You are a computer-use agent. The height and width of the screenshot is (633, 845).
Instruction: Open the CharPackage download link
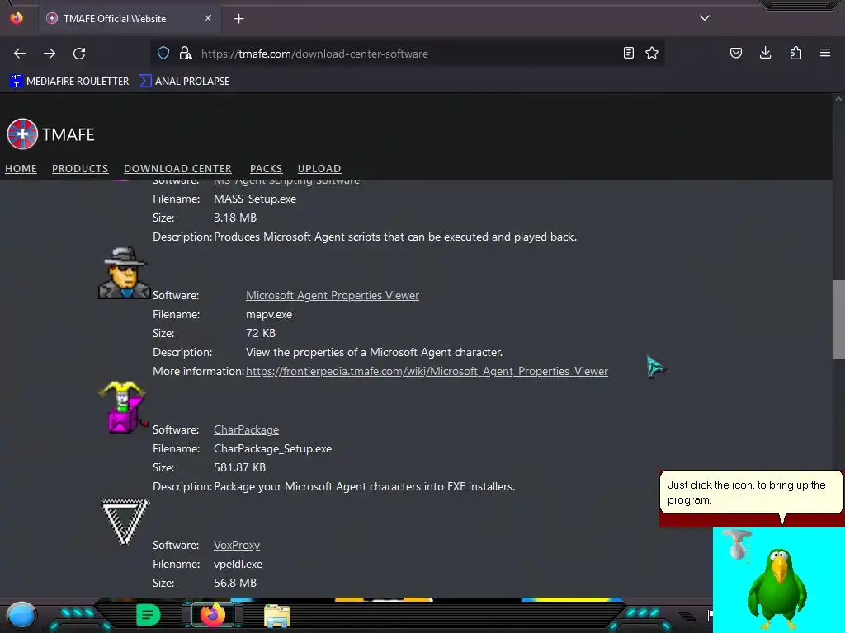point(246,430)
